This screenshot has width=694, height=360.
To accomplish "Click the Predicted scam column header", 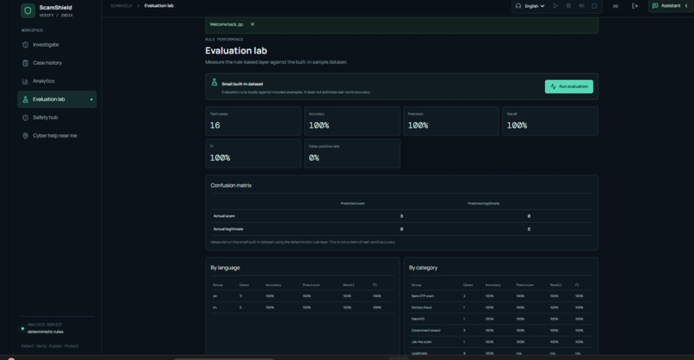I will pyautogui.click(x=353, y=204).
